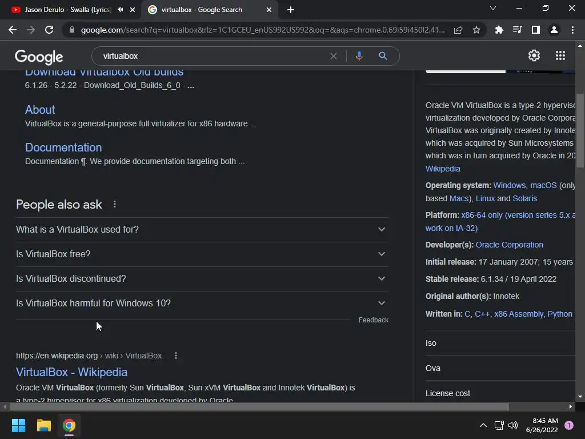Share this page icon in address bar
Image resolution: width=585 pixels, height=439 pixels.
458,30
